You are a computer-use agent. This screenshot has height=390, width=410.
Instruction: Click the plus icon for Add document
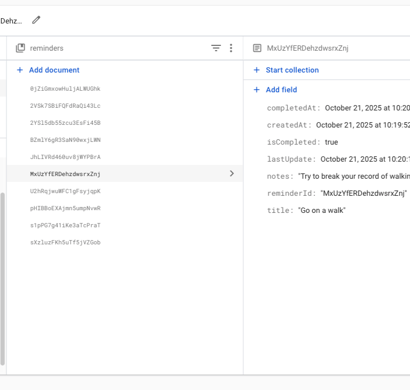click(x=20, y=70)
